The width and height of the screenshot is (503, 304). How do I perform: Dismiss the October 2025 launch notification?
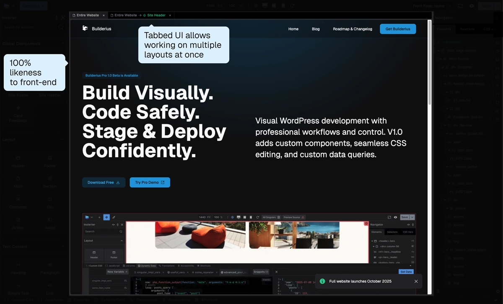(416, 281)
